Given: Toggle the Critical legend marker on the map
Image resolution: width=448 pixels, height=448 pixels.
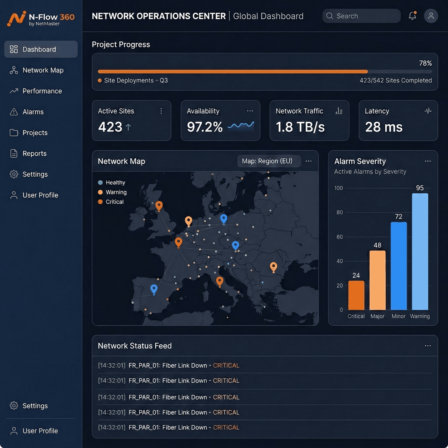Looking at the screenshot, I should coord(100,202).
